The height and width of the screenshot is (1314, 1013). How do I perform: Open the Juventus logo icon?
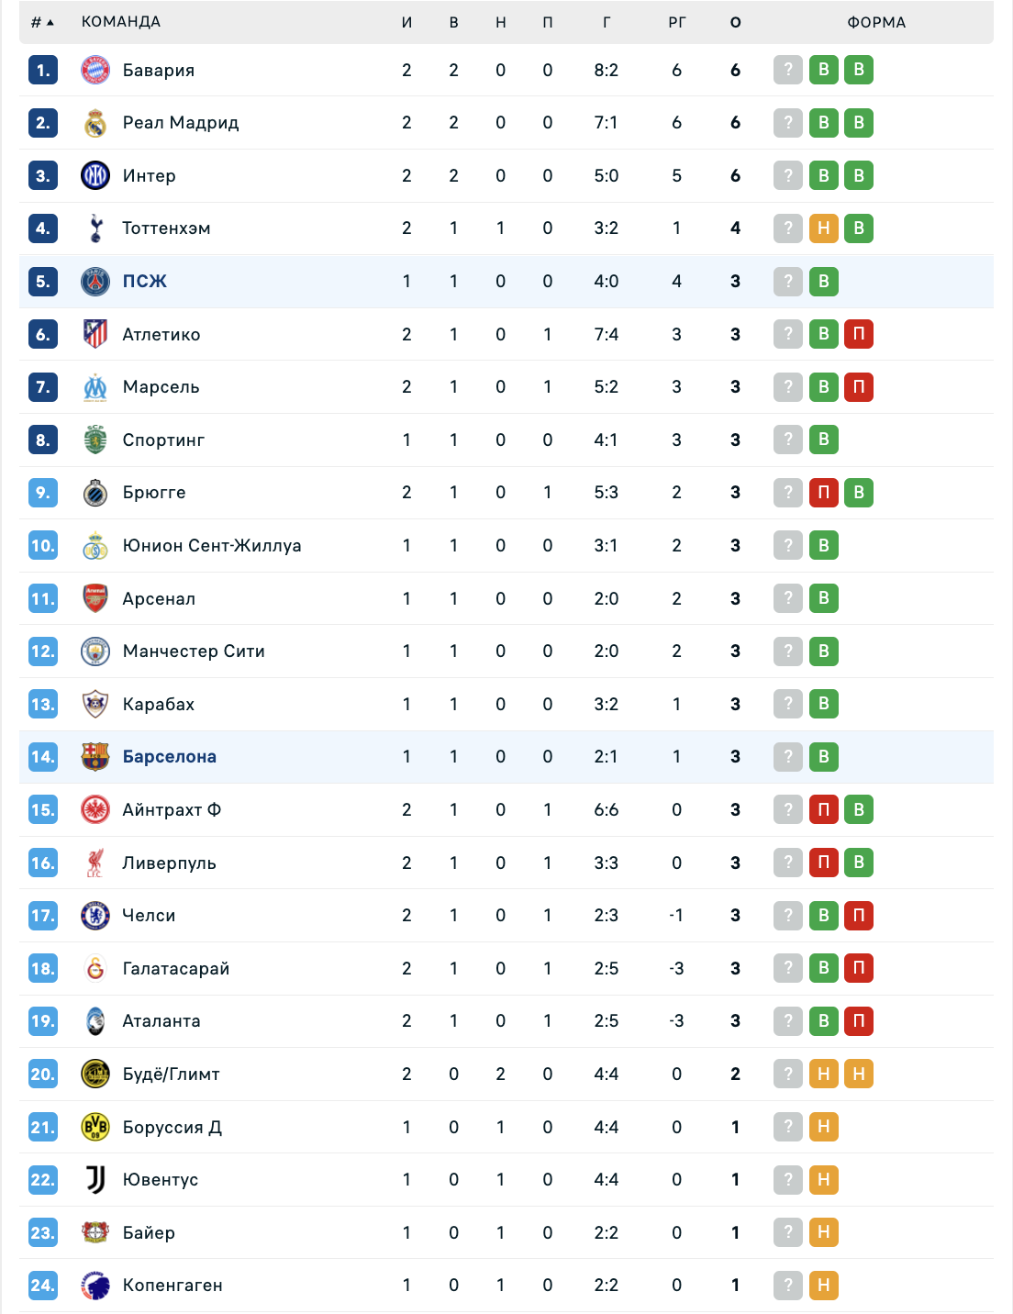95,1179
